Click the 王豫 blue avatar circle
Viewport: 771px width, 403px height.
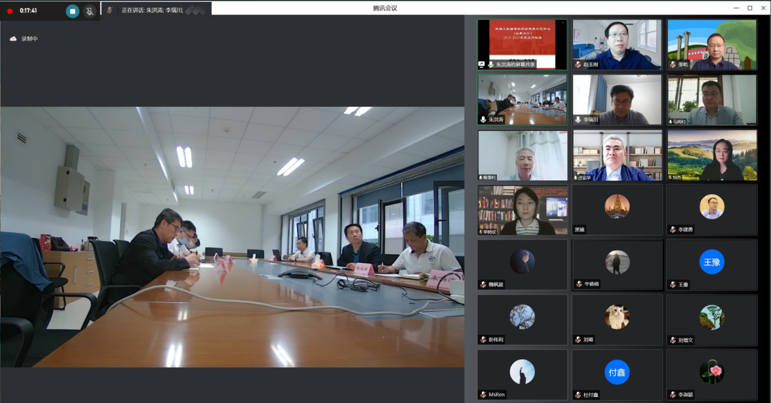coord(711,262)
